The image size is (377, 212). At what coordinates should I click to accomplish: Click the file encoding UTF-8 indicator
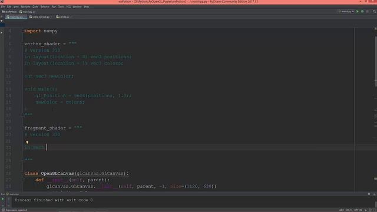pos(358,210)
